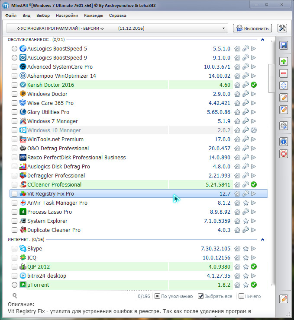Click the run arrow icon for Windows Doctor
Viewport: 294px width, 320px height.
(253, 94)
